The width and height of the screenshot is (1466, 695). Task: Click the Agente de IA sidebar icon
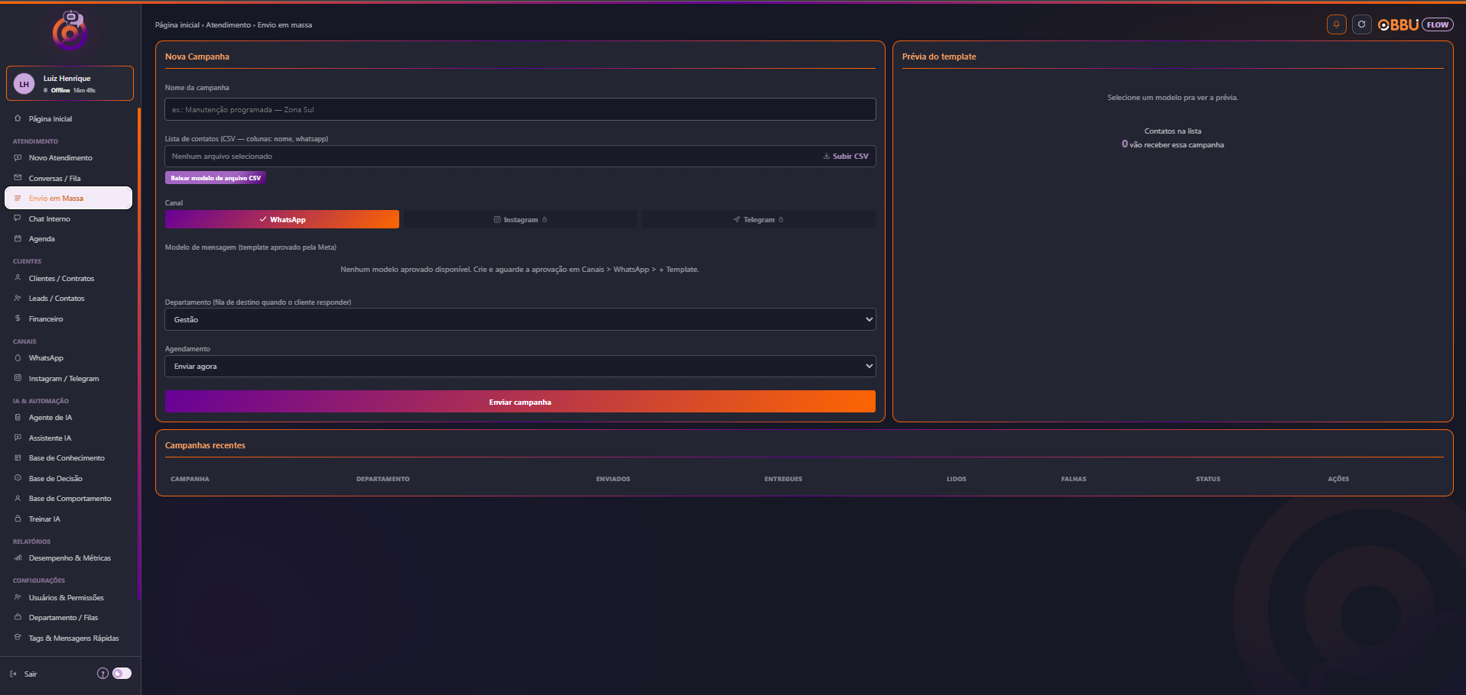pyautogui.click(x=18, y=418)
